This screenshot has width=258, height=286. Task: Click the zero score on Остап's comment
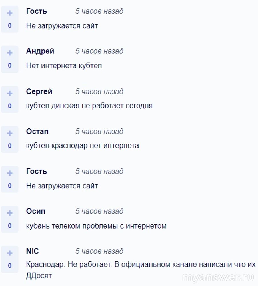[x=10, y=146]
